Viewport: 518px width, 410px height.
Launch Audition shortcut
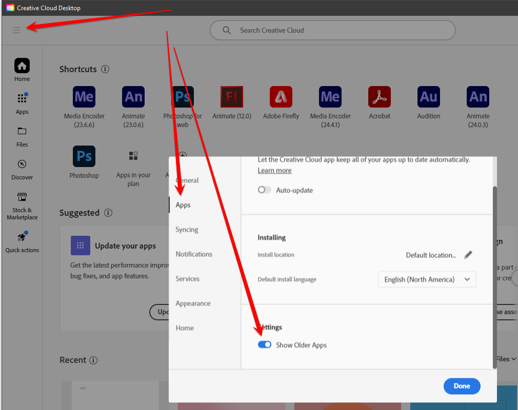pos(428,97)
